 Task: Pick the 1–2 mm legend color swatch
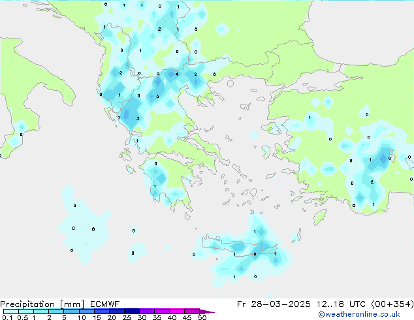[41, 312]
